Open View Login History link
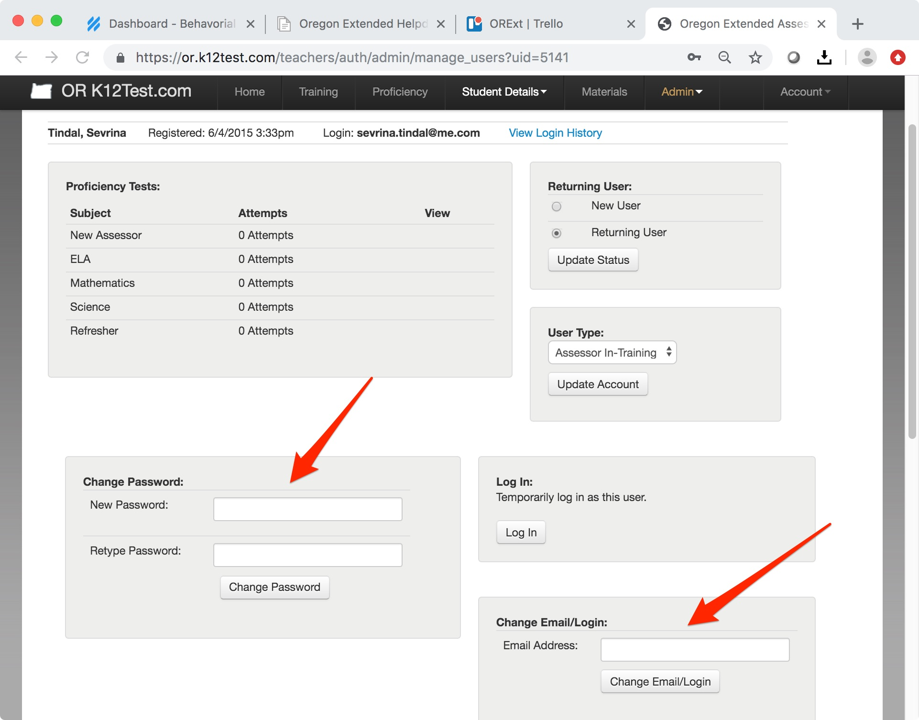Viewport: 919px width, 720px height. (555, 133)
